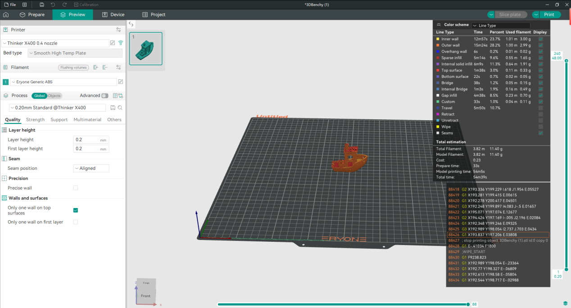Screen dimensions: 571x308
Task: Click the First layer height input field
Action: click(91, 149)
